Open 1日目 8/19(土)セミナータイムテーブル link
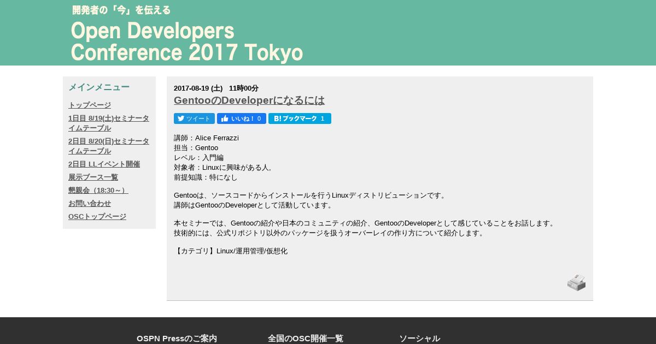The height and width of the screenshot is (344, 656). (109, 123)
